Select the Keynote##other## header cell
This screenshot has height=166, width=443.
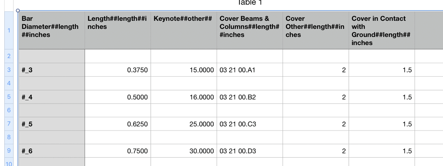click(184, 30)
